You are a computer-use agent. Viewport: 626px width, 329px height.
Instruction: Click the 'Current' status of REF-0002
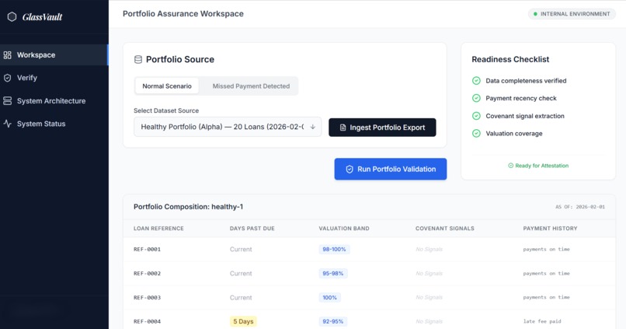tap(241, 274)
